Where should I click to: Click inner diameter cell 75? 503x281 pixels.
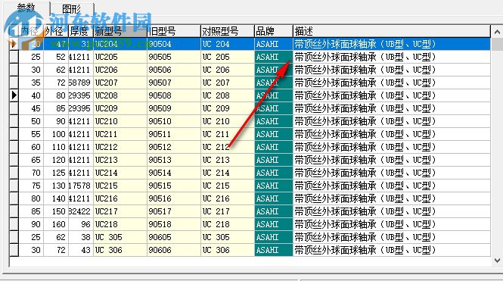31,186
